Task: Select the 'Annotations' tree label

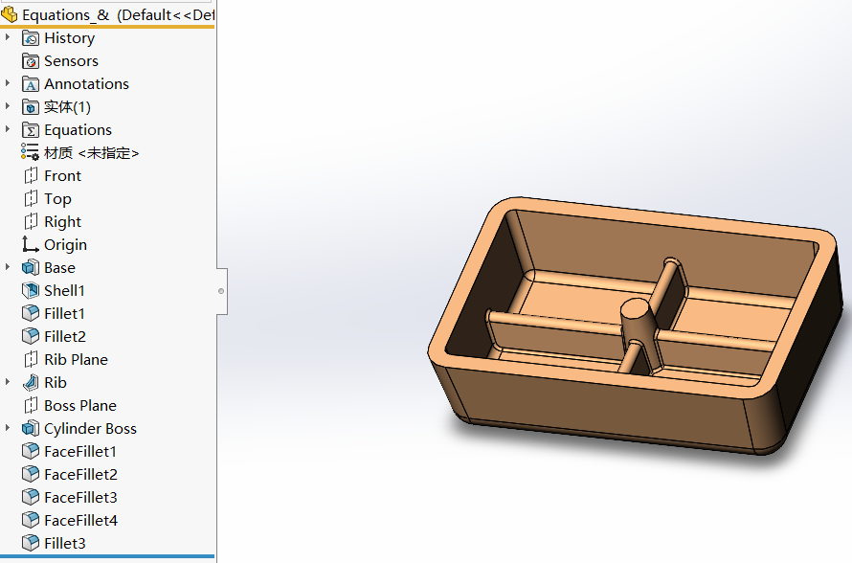Action: coord(86,84)
